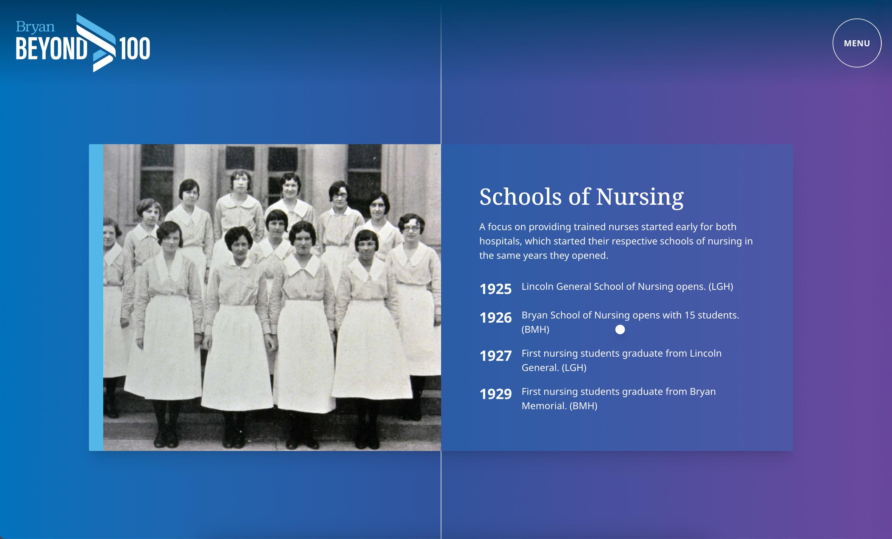Click the Bryan Beyond 100 logo
The height and width of the screenshot is (539, 892).
[x=83, y=43]
